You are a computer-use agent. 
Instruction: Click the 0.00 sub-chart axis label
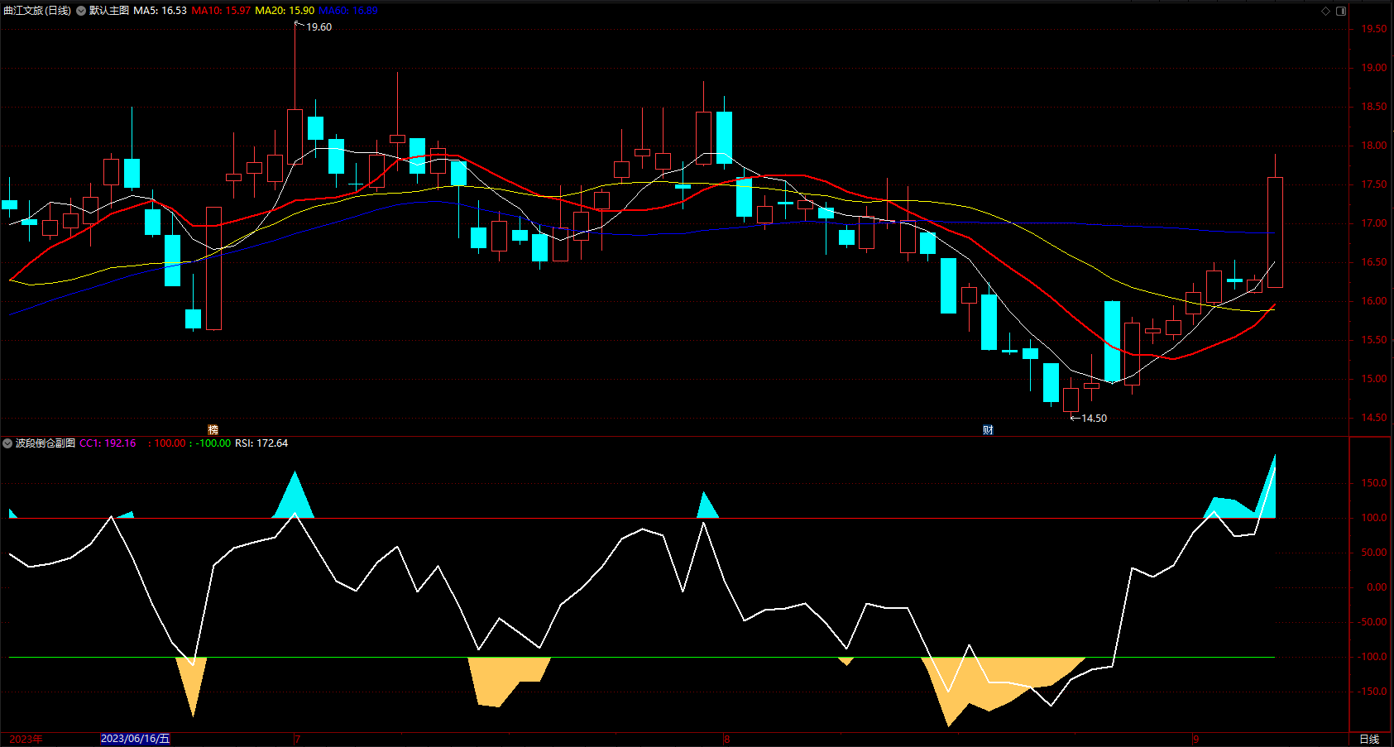pos(1377,587)
